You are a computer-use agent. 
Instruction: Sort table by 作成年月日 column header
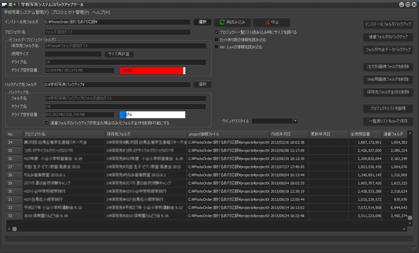(288, 134)
